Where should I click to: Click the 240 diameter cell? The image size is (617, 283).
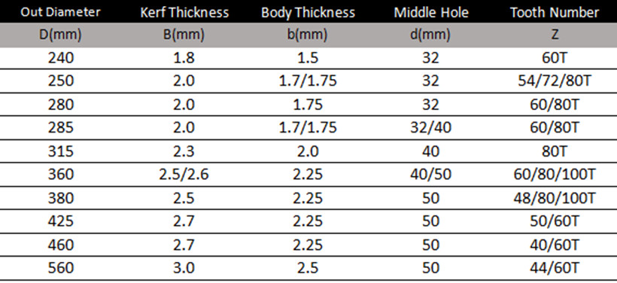pos(61,58)
